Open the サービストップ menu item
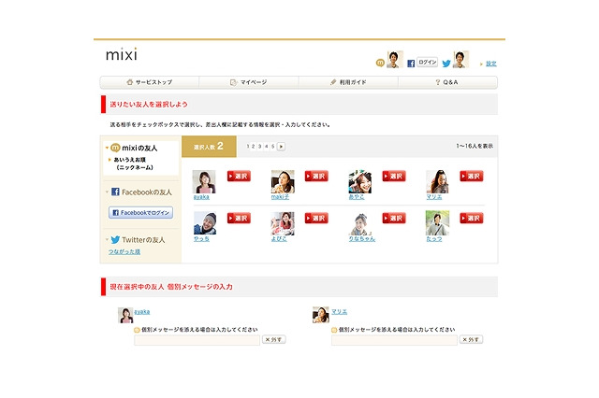The height and width of the screenshot is (398, 599). (150, 82)
